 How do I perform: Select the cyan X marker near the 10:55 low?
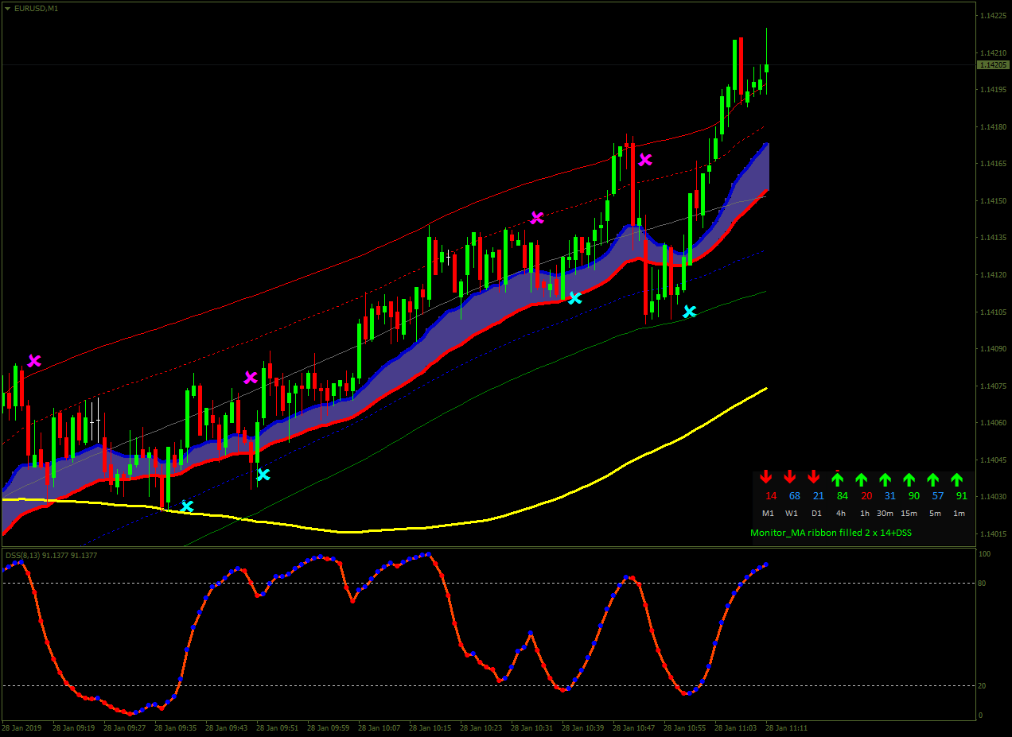[690, 312]
